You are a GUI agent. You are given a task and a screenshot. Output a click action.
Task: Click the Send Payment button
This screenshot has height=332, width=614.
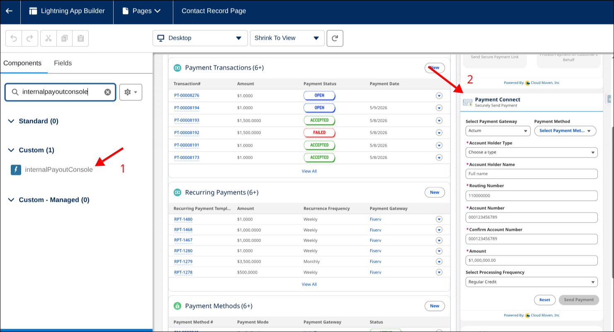(x=579, y=300)
